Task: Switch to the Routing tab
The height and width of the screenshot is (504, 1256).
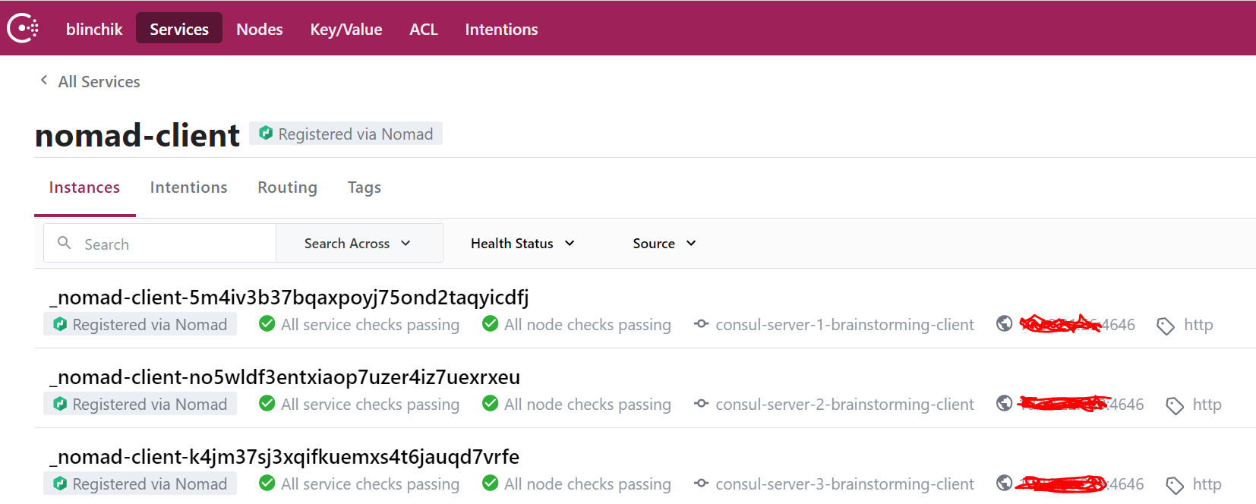Action: [x=287, y=187]
